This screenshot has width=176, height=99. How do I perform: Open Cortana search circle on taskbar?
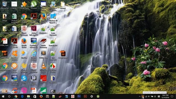click(x=9, y=97)
